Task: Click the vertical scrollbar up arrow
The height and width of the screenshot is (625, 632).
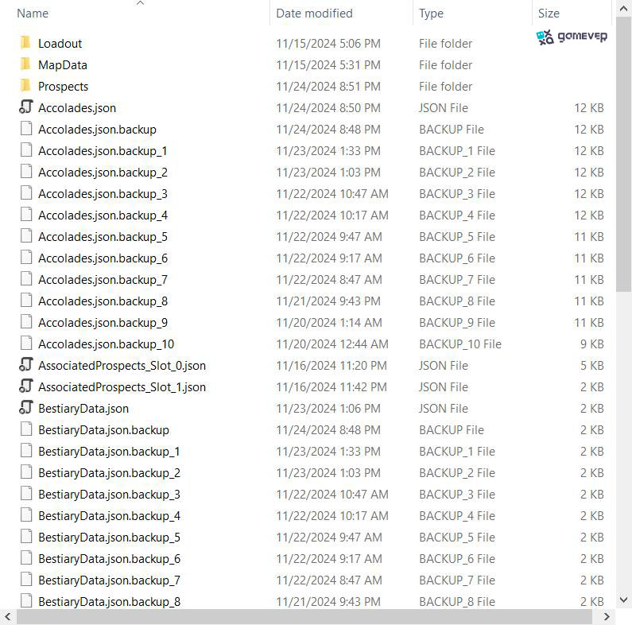Action: pos(623,9)
